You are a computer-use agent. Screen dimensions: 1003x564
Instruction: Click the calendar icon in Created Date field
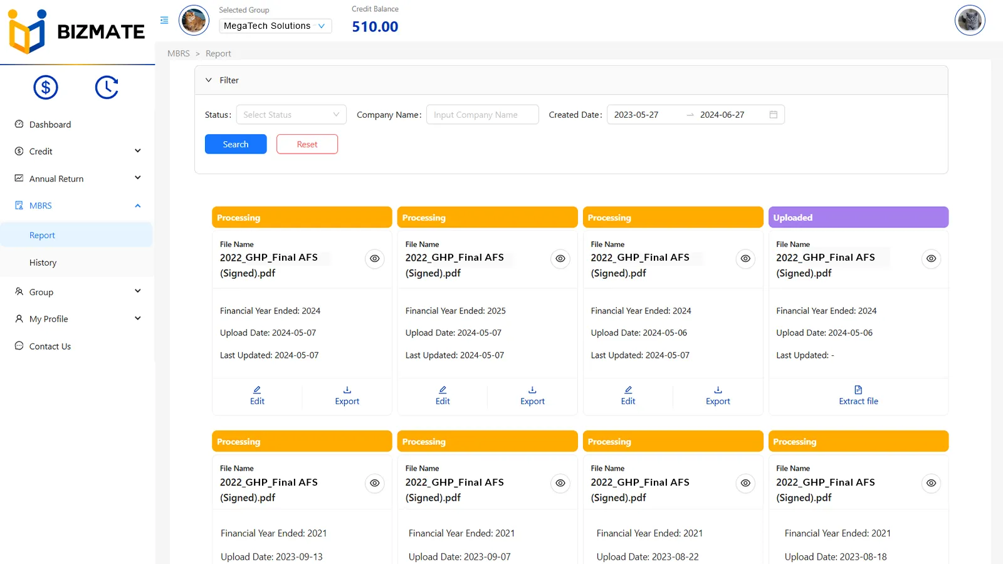(x=773, y=115)
